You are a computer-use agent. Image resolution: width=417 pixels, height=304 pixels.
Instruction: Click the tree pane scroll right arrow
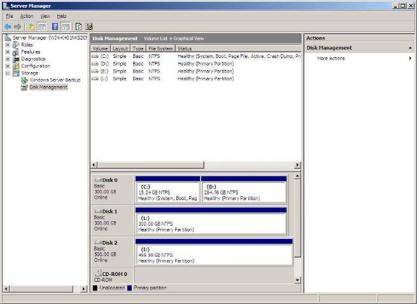pos(84,289)
